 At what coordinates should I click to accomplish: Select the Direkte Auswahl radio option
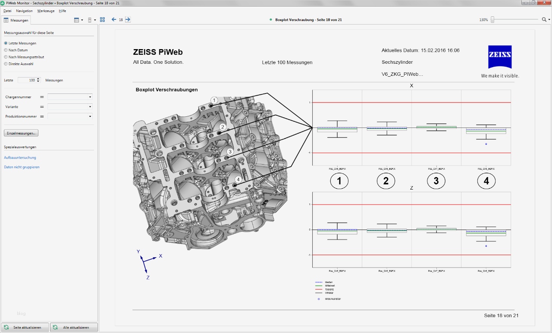pyautogui.click(x=19, y=64)
